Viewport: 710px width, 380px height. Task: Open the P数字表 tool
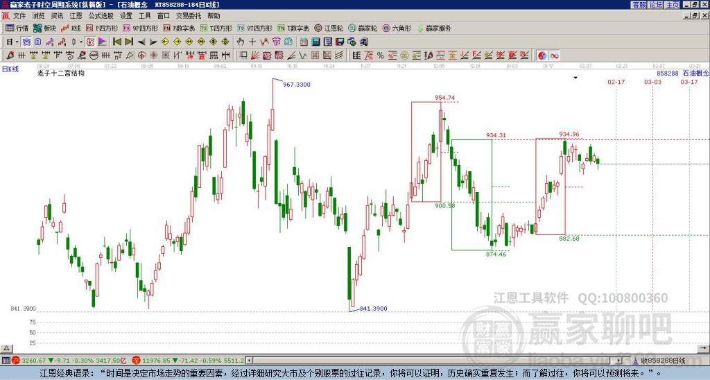tap(179, 28)
